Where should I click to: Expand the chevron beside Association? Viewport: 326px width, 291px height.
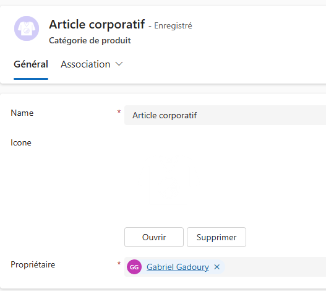pyautogui.click(x=119, y=64)
